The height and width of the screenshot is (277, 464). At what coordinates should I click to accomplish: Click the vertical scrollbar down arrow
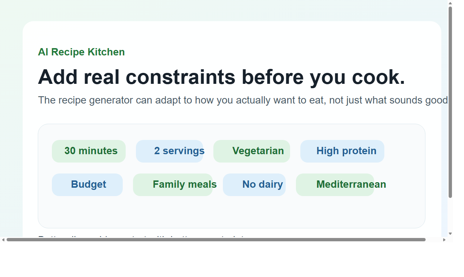(x=450, y=234)
